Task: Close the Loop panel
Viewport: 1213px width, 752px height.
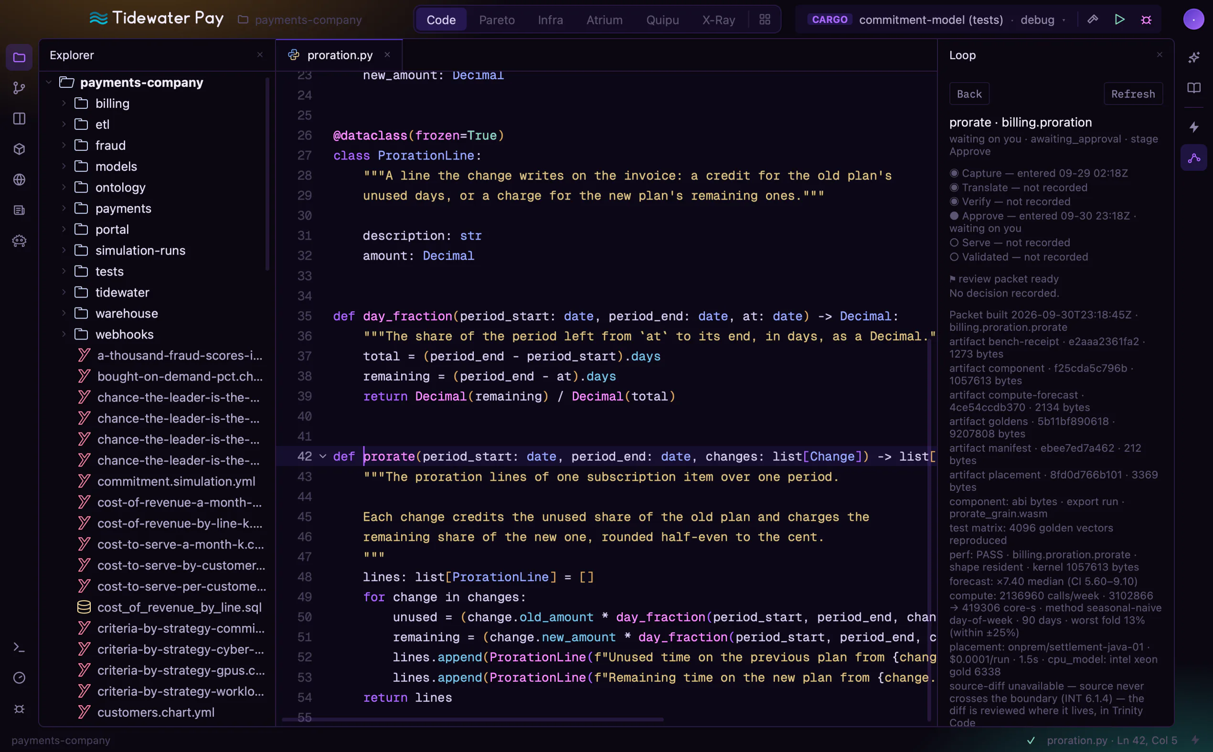Action: pos(1160,55)
